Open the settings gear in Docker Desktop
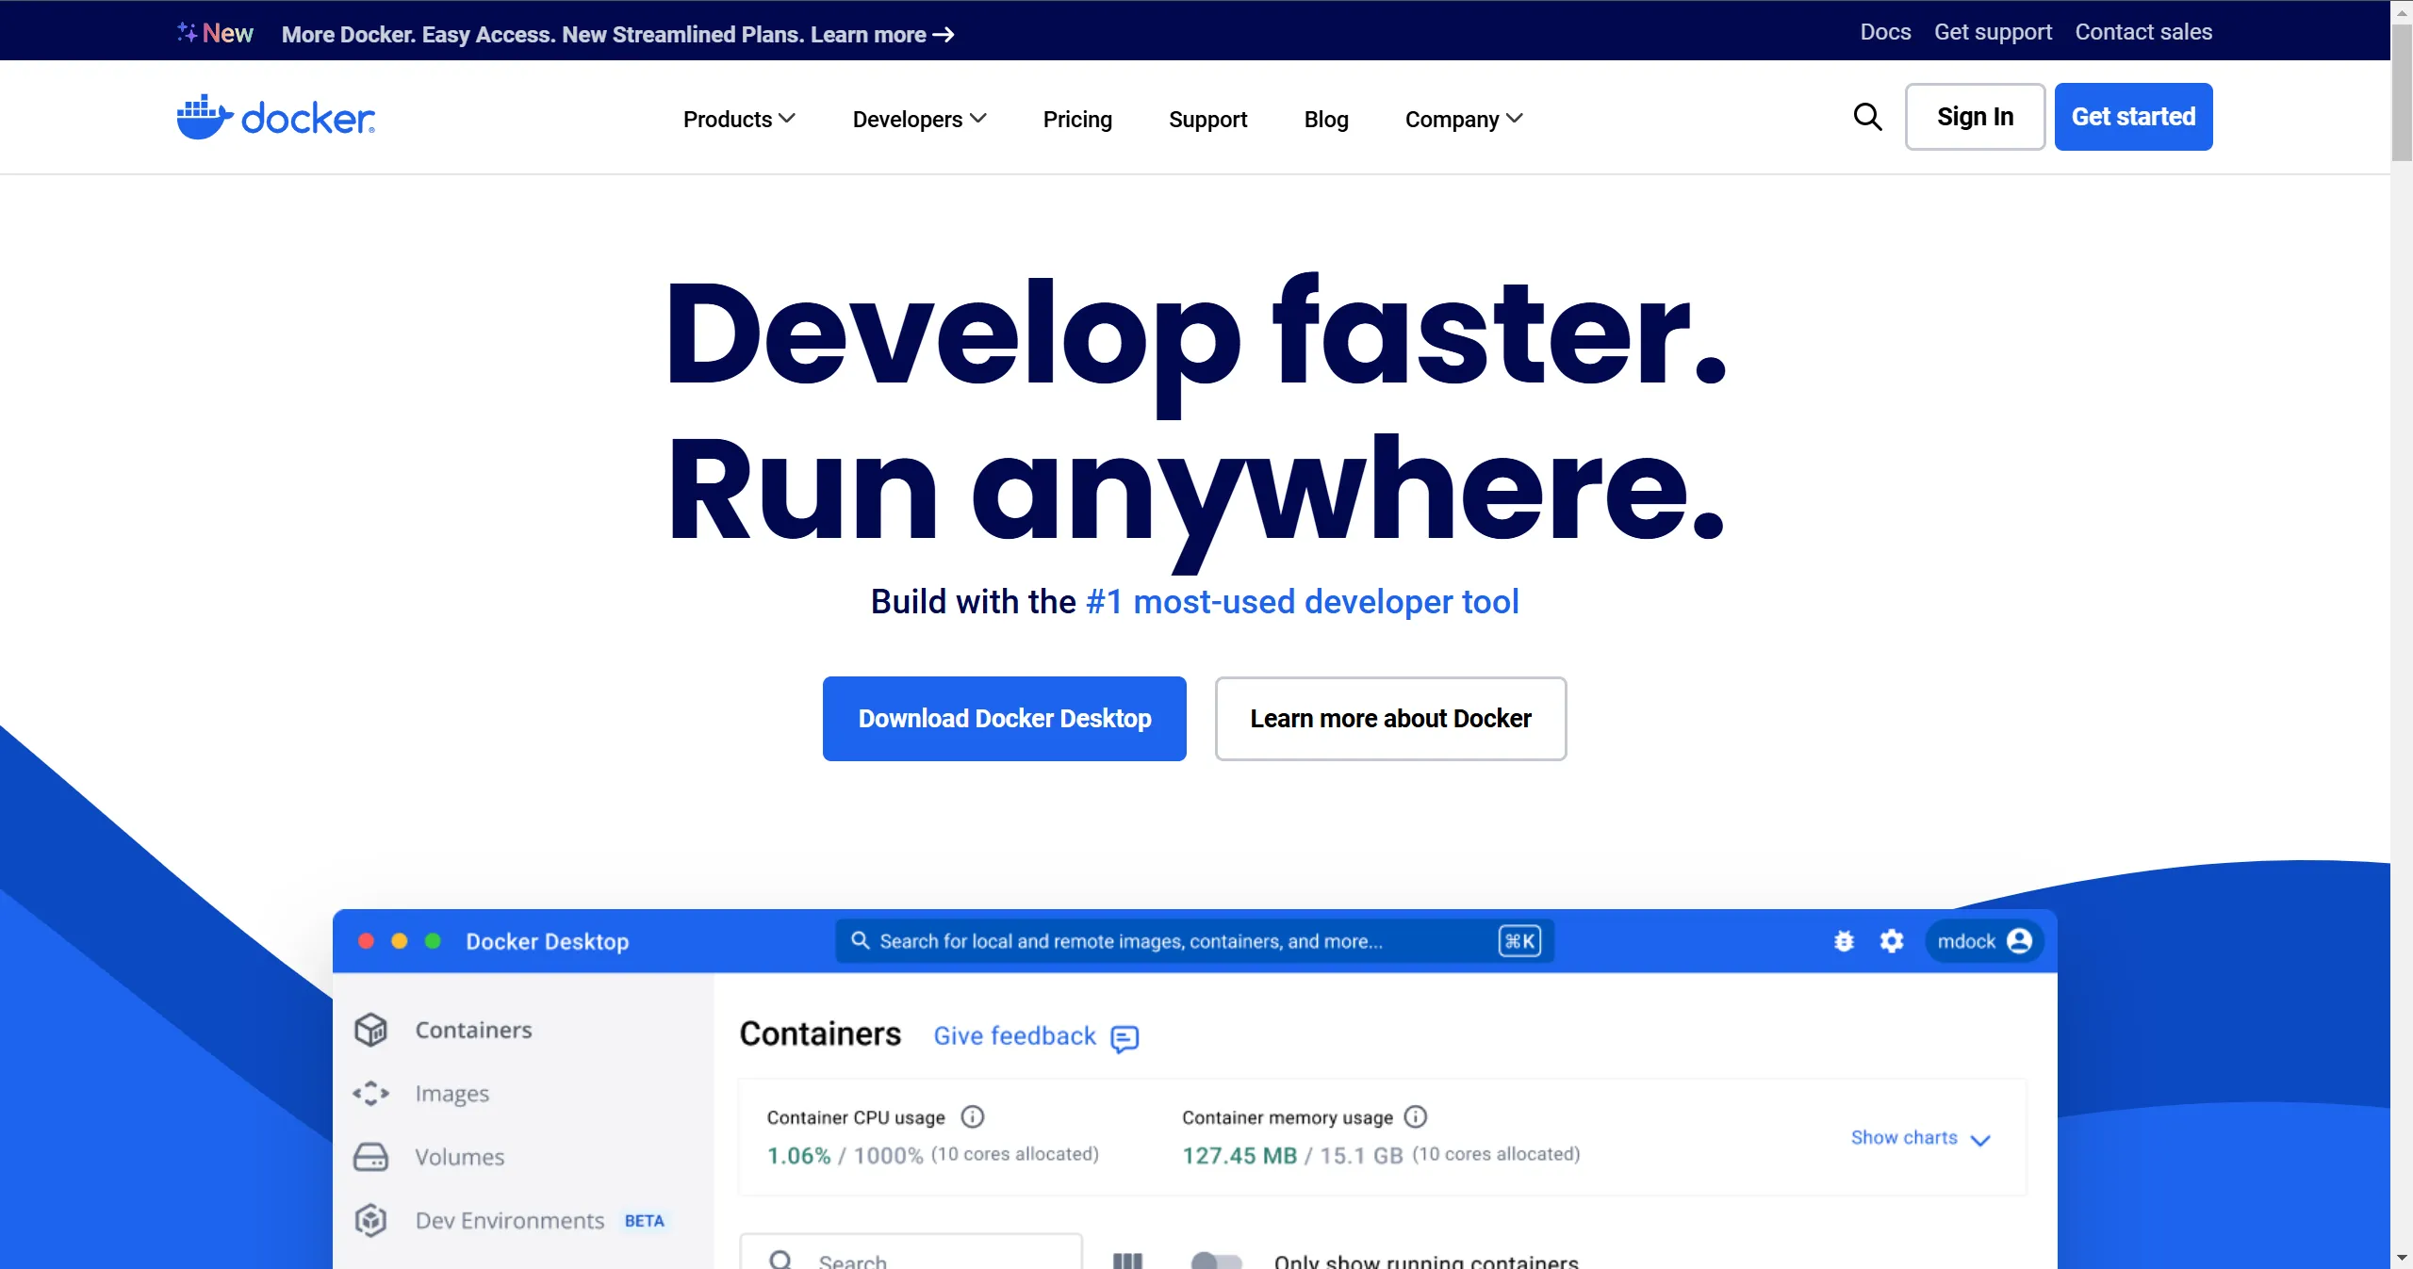This screenshot has height=1269, width=2413. [x=1891, y=940]
